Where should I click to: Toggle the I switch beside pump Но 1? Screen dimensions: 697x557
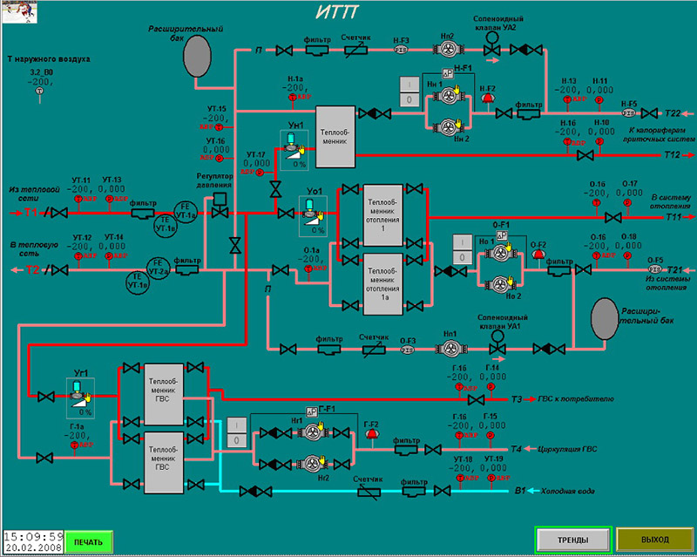click(462, 242)
